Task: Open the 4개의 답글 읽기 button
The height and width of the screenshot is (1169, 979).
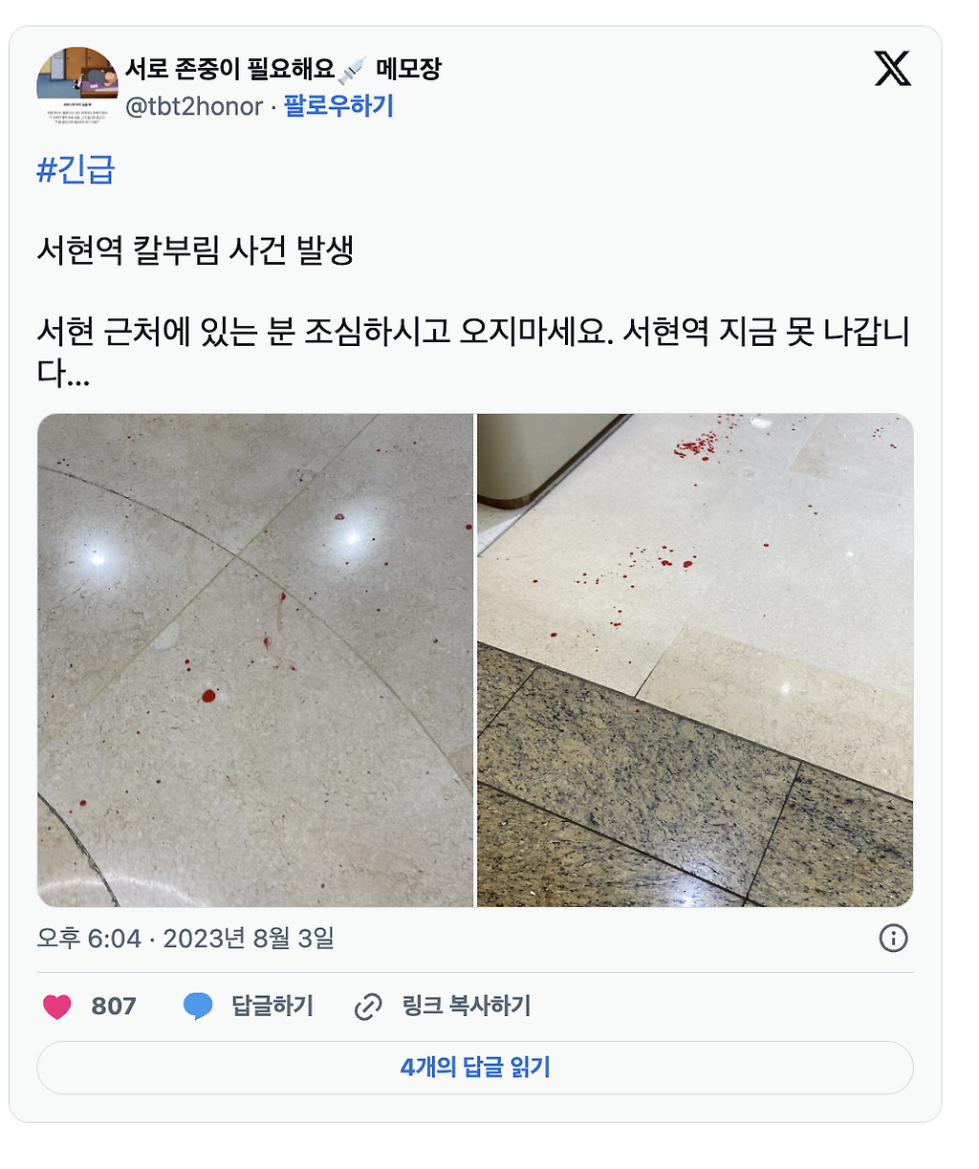Action: point(475,1068)
